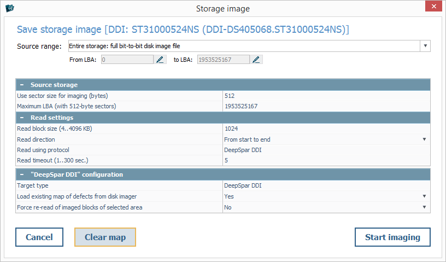Click the From LBA input field
The height and width of the screenshot is (262, 446).
(126, 60)
